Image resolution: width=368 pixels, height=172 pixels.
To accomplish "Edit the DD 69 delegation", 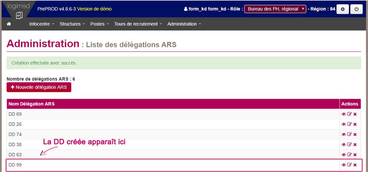I will point(350,114).
